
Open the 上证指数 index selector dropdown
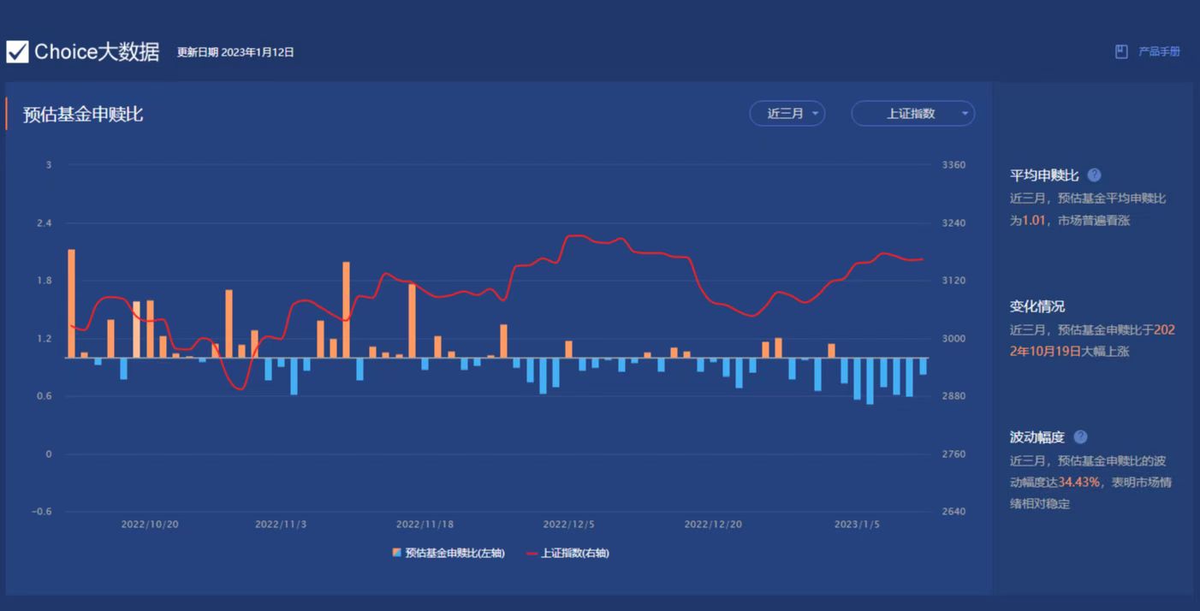pyautogui.click(x=912, y=113)
